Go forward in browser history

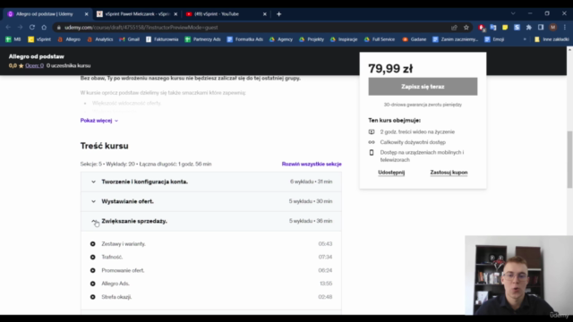coord(20,28)
